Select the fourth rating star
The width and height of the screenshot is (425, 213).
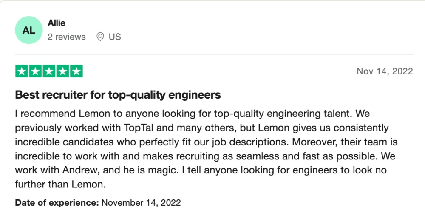point(62,71)
